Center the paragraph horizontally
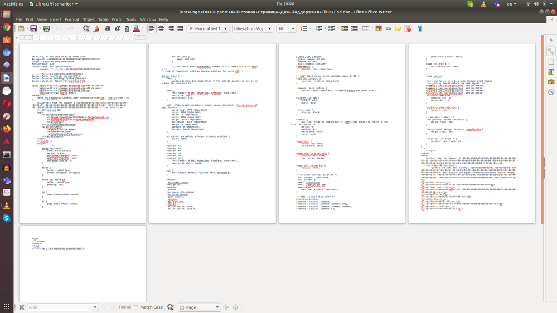This screenshot has width=557, height=313. point(161,28)
